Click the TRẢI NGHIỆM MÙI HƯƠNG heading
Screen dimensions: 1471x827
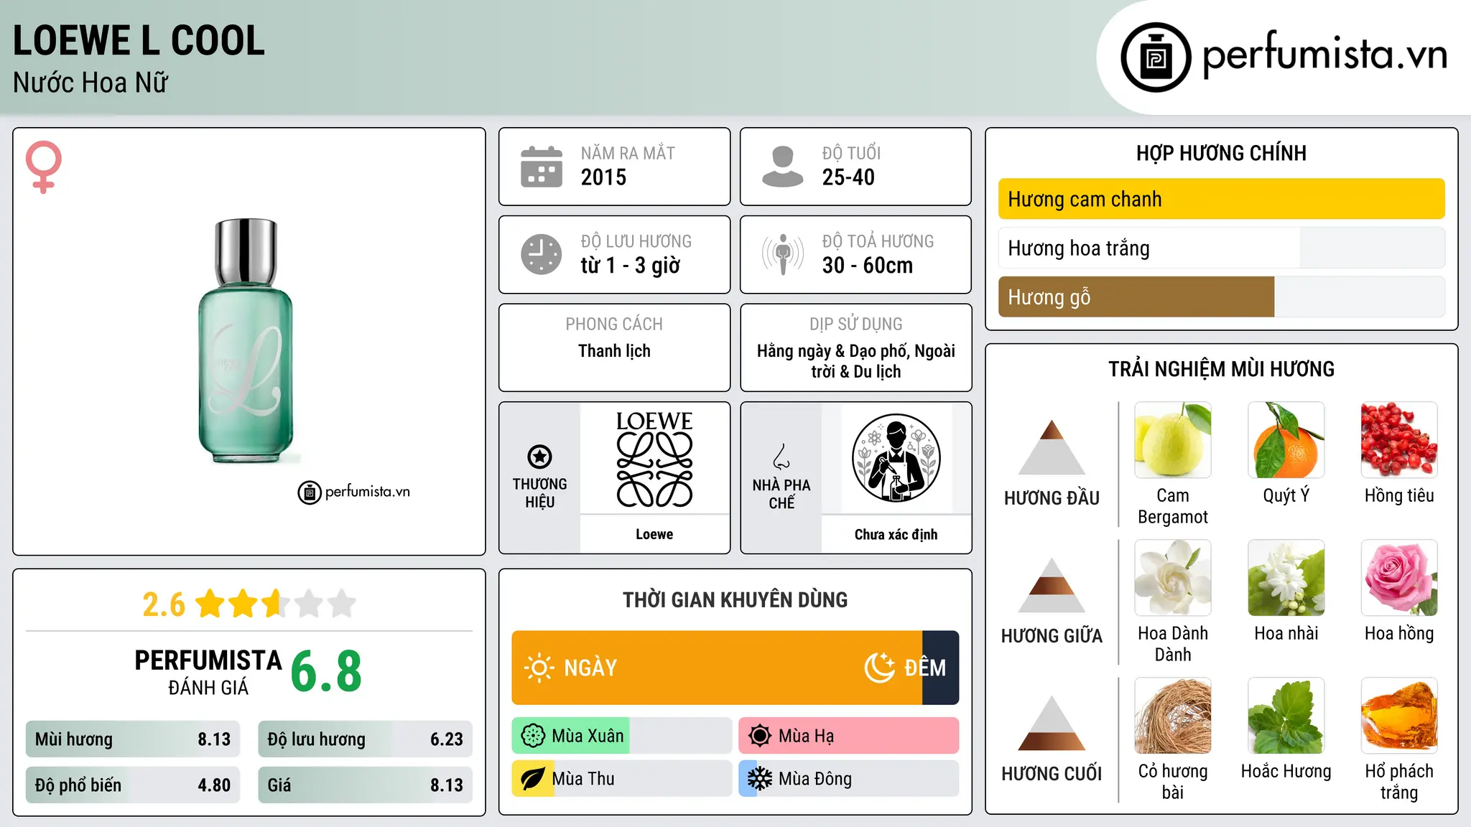(x=1221, y=369)
